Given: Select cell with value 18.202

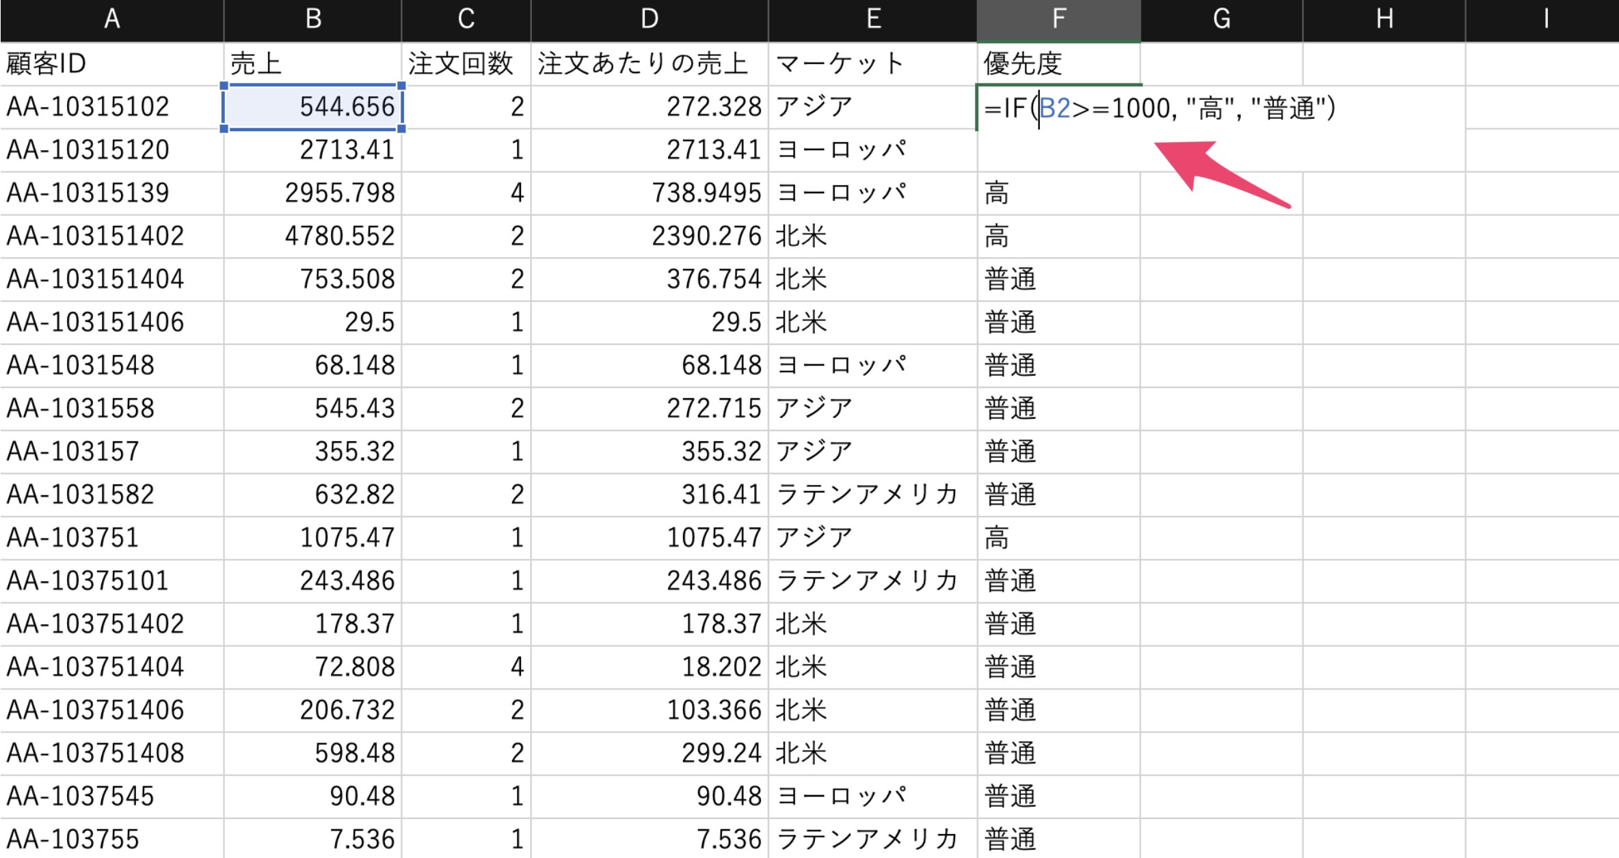Looking at the screenshot, I should tap(650, 667).
